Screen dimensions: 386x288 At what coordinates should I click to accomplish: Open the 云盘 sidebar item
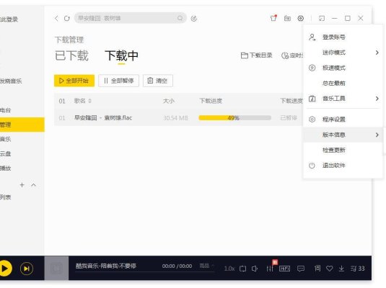point(6,154)
